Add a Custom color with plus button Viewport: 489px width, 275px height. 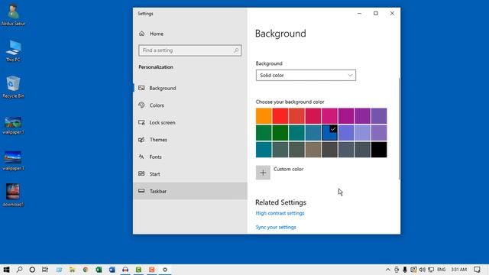[263, 173]
